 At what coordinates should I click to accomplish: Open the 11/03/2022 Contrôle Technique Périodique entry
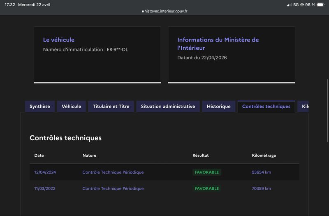click(x=113, y=188)
